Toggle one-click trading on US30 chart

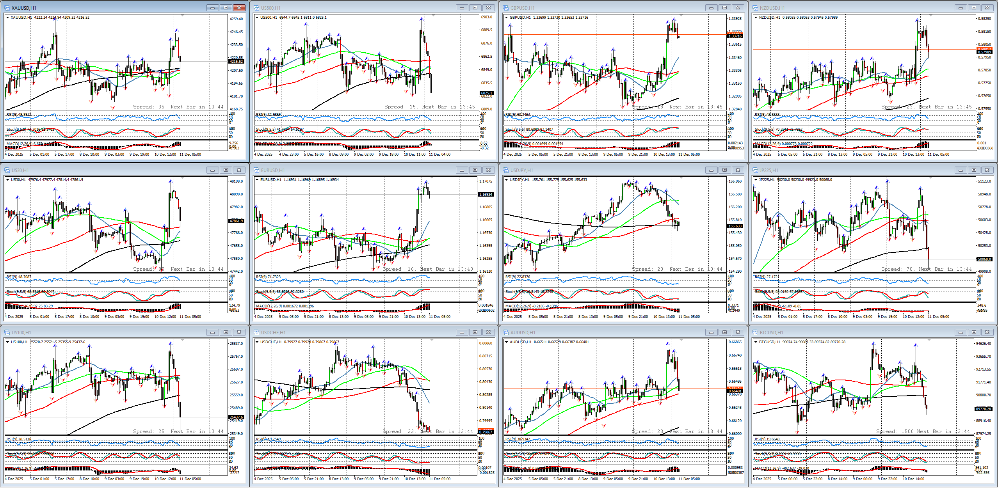(7, 180)
